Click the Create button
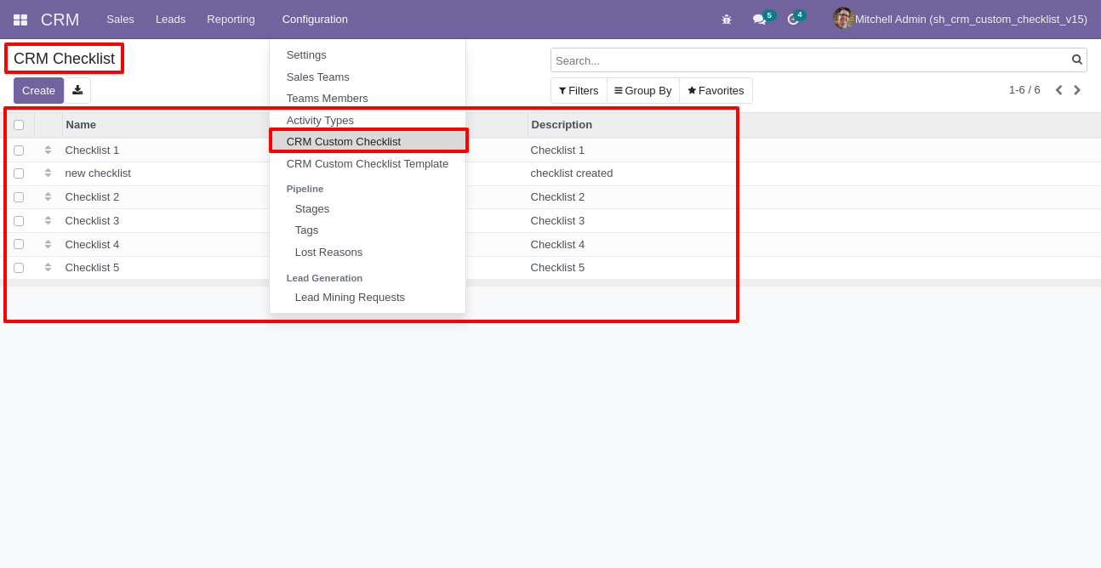 [38, 90]
